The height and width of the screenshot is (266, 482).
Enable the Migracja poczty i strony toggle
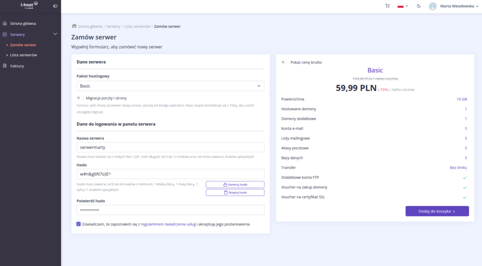[x=80, y=98]
